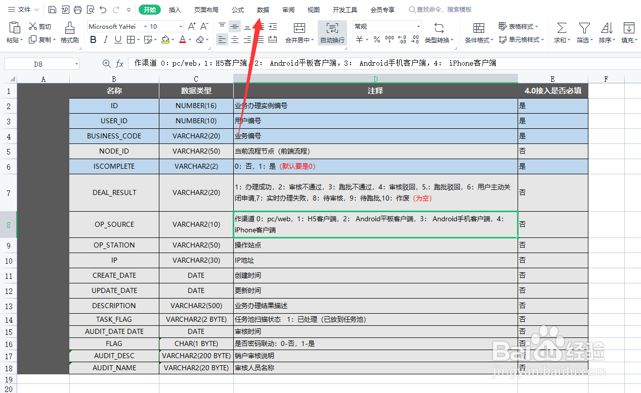This screenshot has width=641, height=393.
Task: Click the percent style % icon
Action: click(377, 39)
